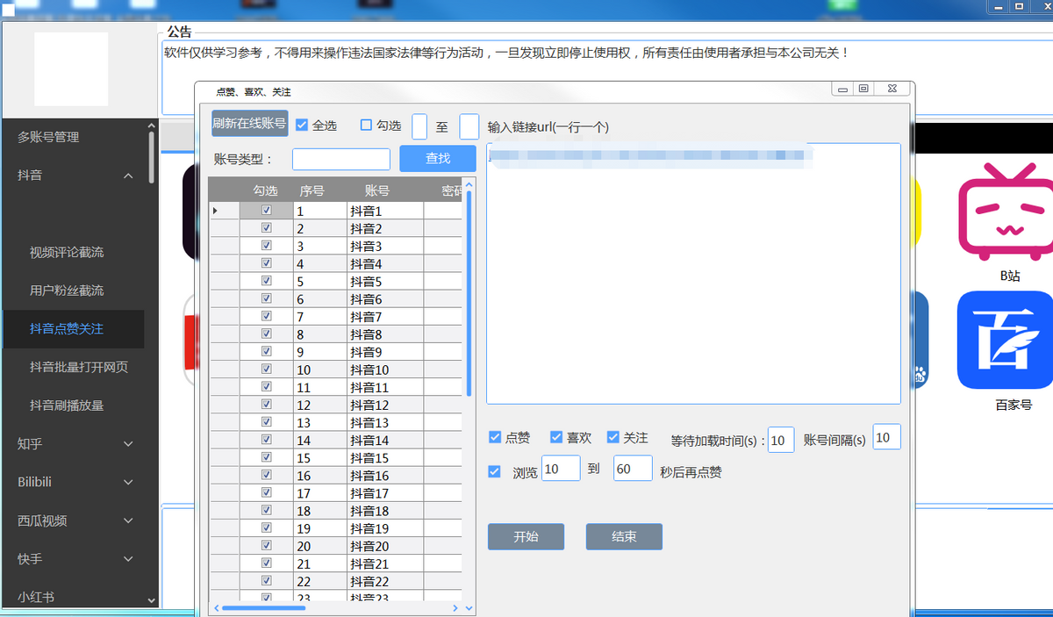This screenshot has width=1053, height=617.
Task: Uncheck the row checkbox for 抖音10
Action: tap(267, 369)
